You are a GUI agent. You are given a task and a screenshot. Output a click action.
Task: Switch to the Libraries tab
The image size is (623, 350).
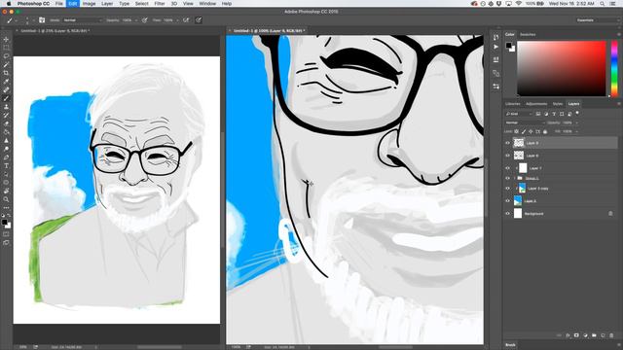(513, 104)
